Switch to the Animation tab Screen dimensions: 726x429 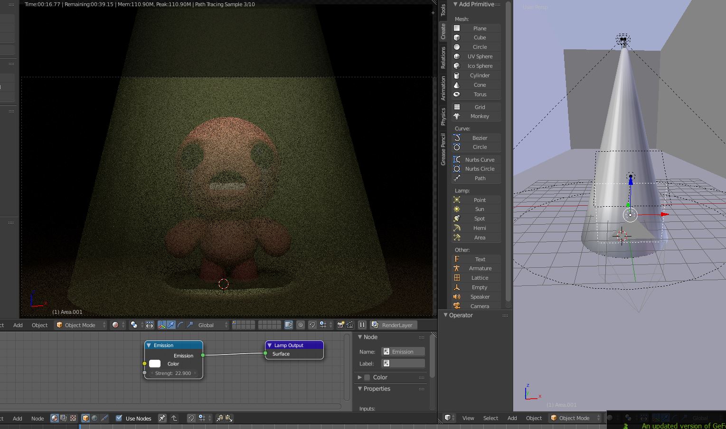pyautogui.click(x=443, y=88)
